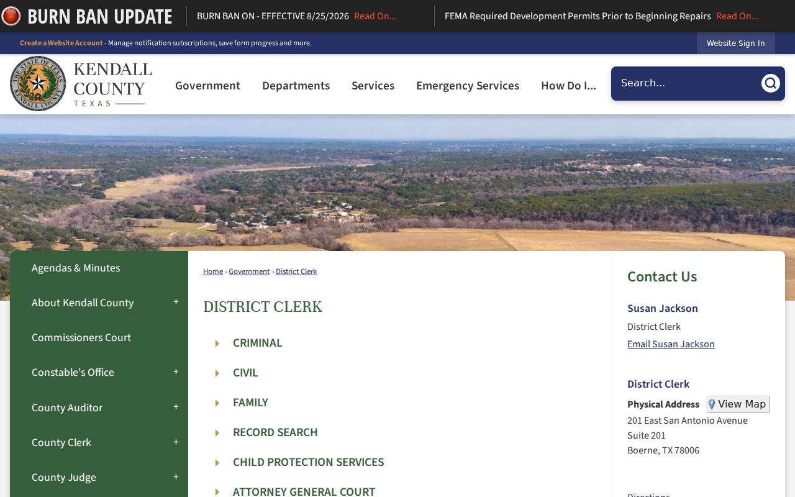Expand the Constable's Office submenu

[176, 372]
